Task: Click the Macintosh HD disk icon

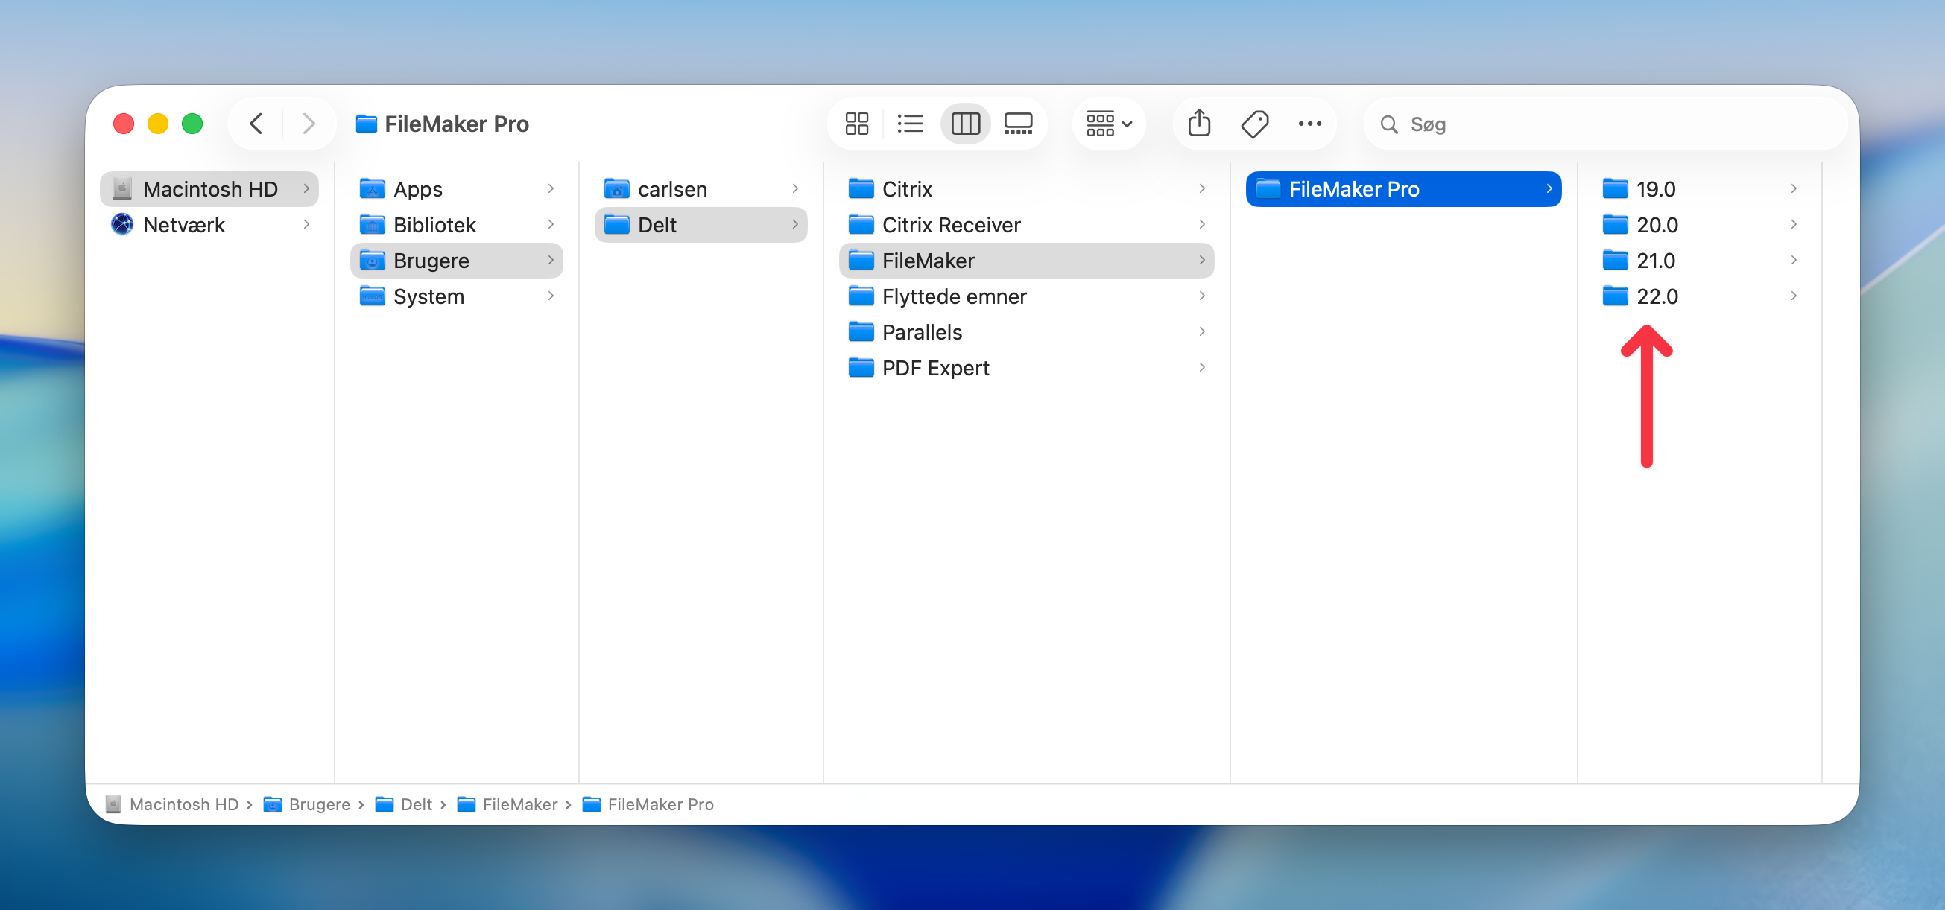Action: [121, 188]
